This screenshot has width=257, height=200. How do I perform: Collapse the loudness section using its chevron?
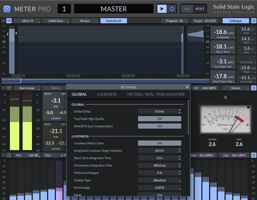click(3, 21)
